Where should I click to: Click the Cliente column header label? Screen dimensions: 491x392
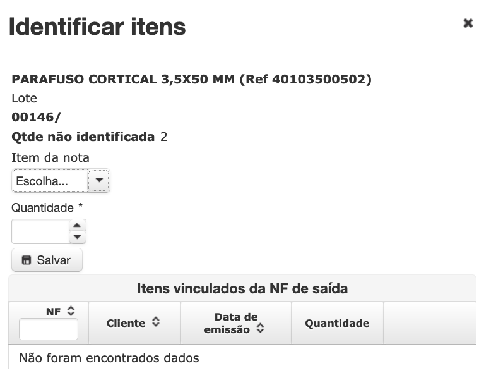tap(126, 323)
